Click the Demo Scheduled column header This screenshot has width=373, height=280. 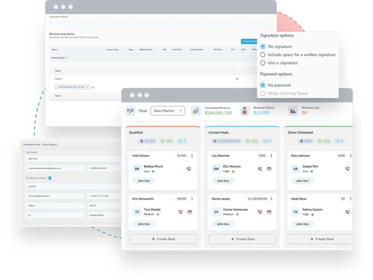point(301,132)
